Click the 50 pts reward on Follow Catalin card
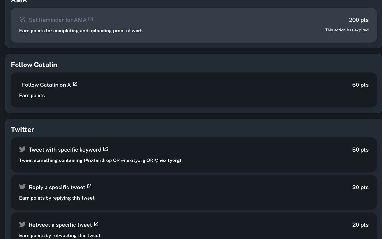The height and width of the screenshot is (239, 382). tap(360, 85)
